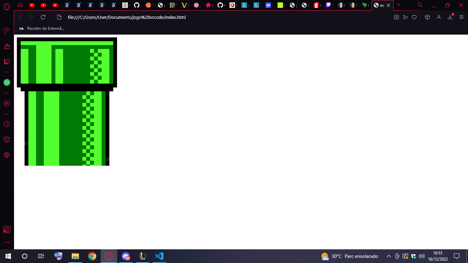The width and height of the screenshot is (468, 263).
Task: Open the extensions cube in address bar
Action: tap(427, 17)
